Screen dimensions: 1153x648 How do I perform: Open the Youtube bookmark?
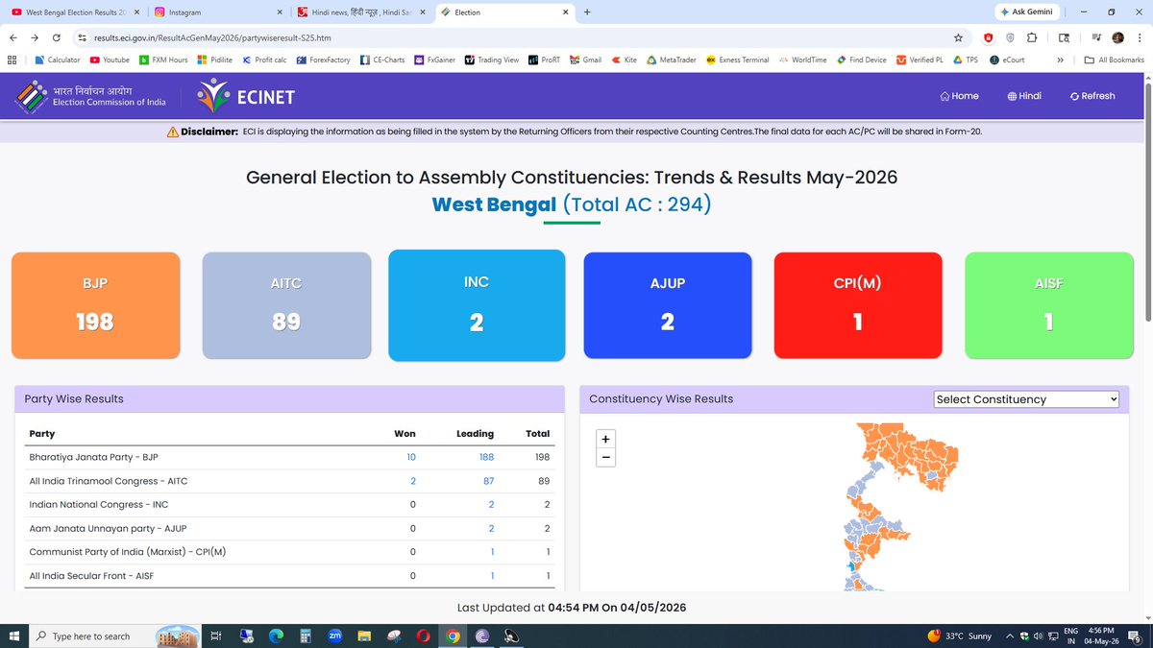pyautogui.click(x=110, y=60)
